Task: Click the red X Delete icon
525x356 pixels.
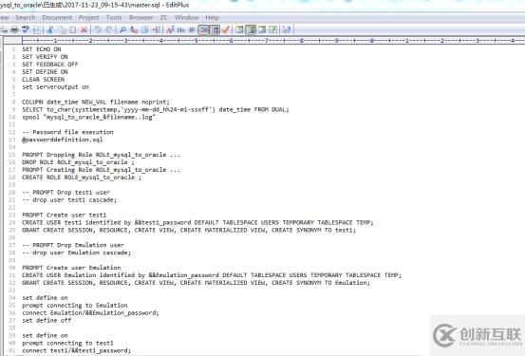Action: [x=84, y=29]
